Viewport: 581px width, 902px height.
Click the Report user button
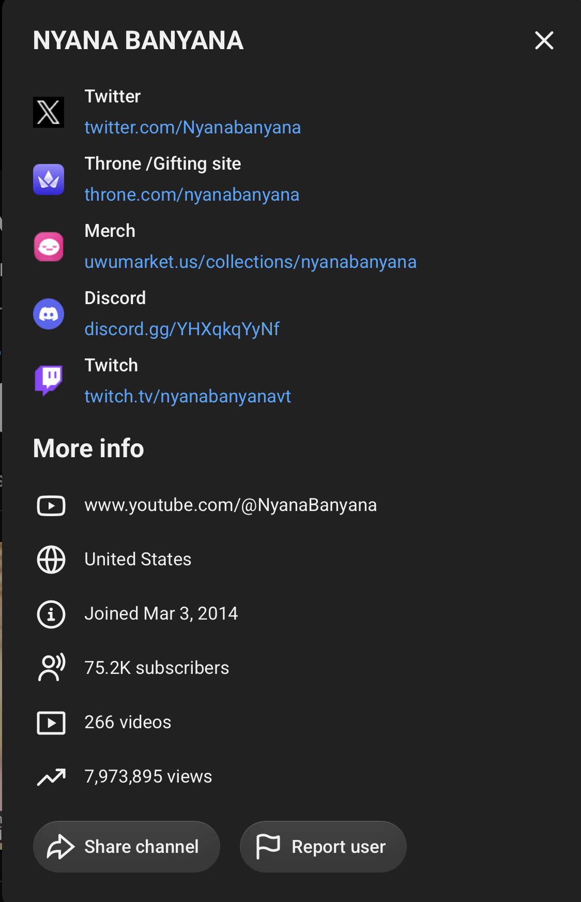[x=323, y=847]
